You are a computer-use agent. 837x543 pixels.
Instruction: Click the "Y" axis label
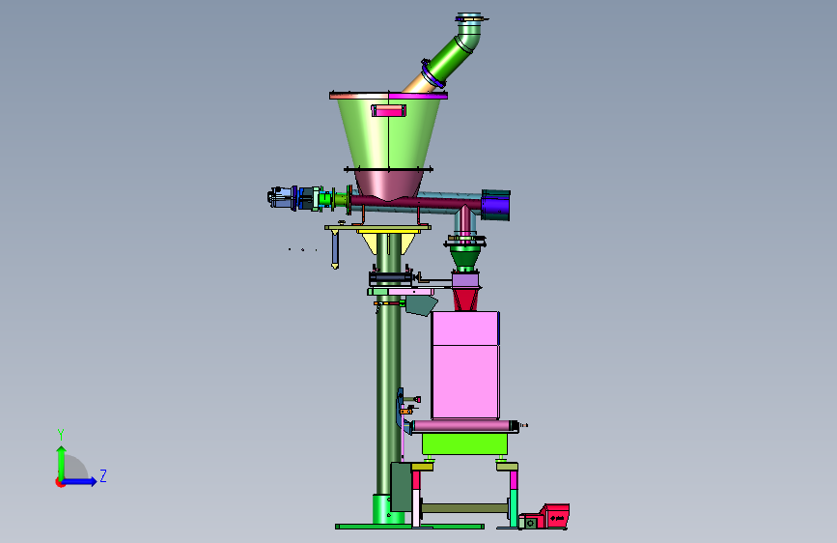point(61,435)
